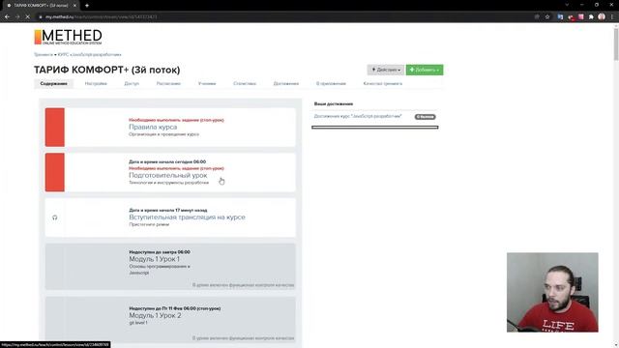Screen dimensions: 619x348
Task: Open the green Добавить dropdown
Action: pyautogui.click(x=425, y=70)
